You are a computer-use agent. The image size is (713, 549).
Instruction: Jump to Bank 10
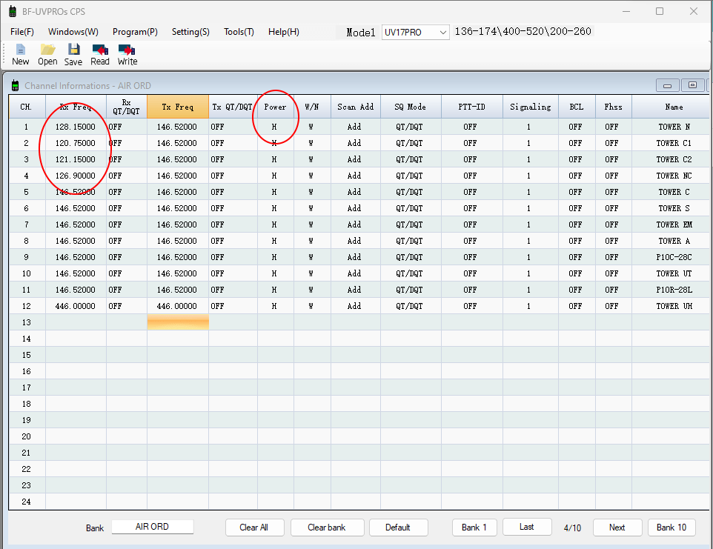pos(671,528)
